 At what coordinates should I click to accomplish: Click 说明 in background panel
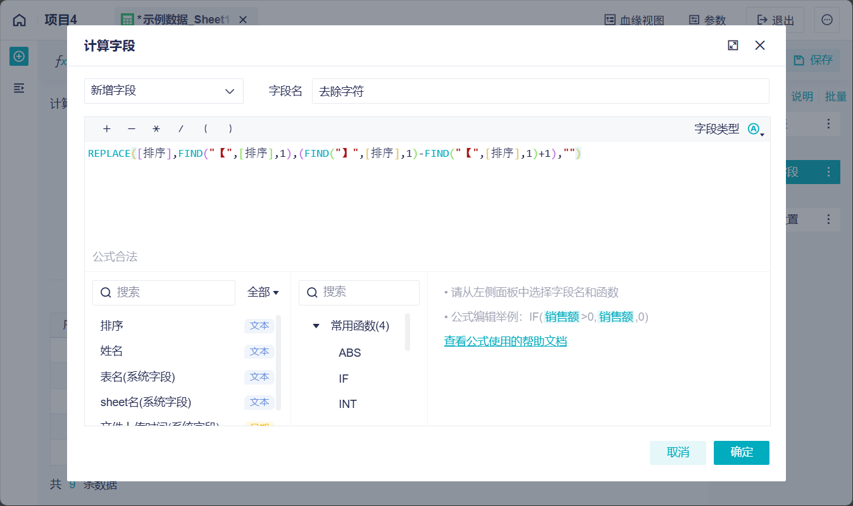click(x=802, y=97)
